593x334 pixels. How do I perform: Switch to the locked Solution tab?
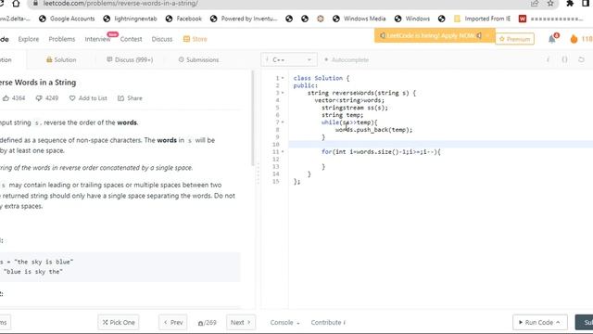tap(61, 59)
